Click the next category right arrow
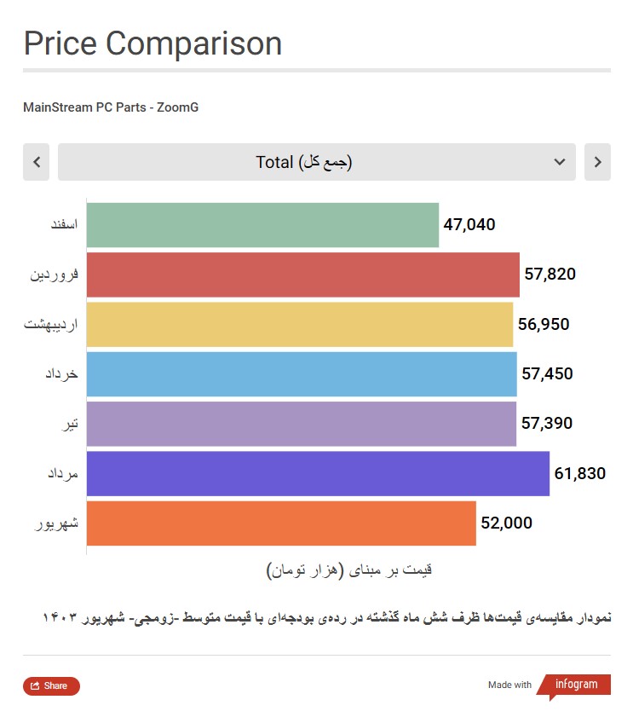 click(597, 162)
